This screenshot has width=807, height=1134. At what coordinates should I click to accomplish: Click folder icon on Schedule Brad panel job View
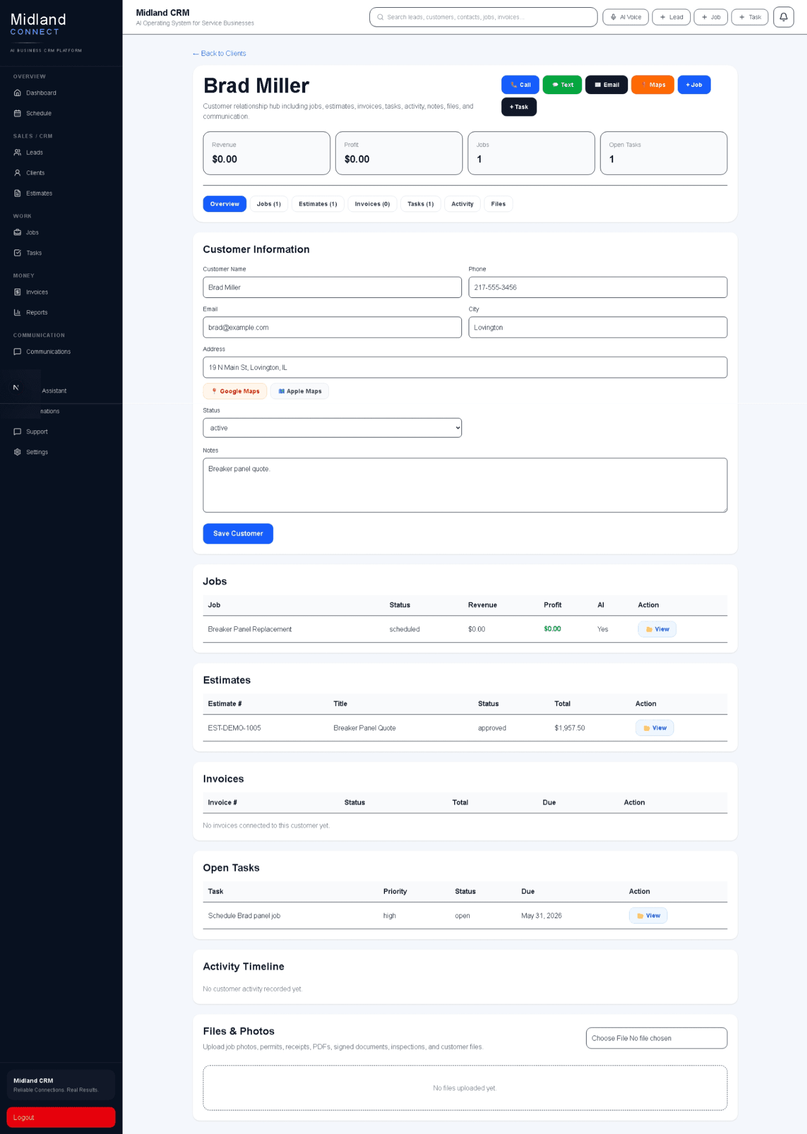[x=640, y=916]
